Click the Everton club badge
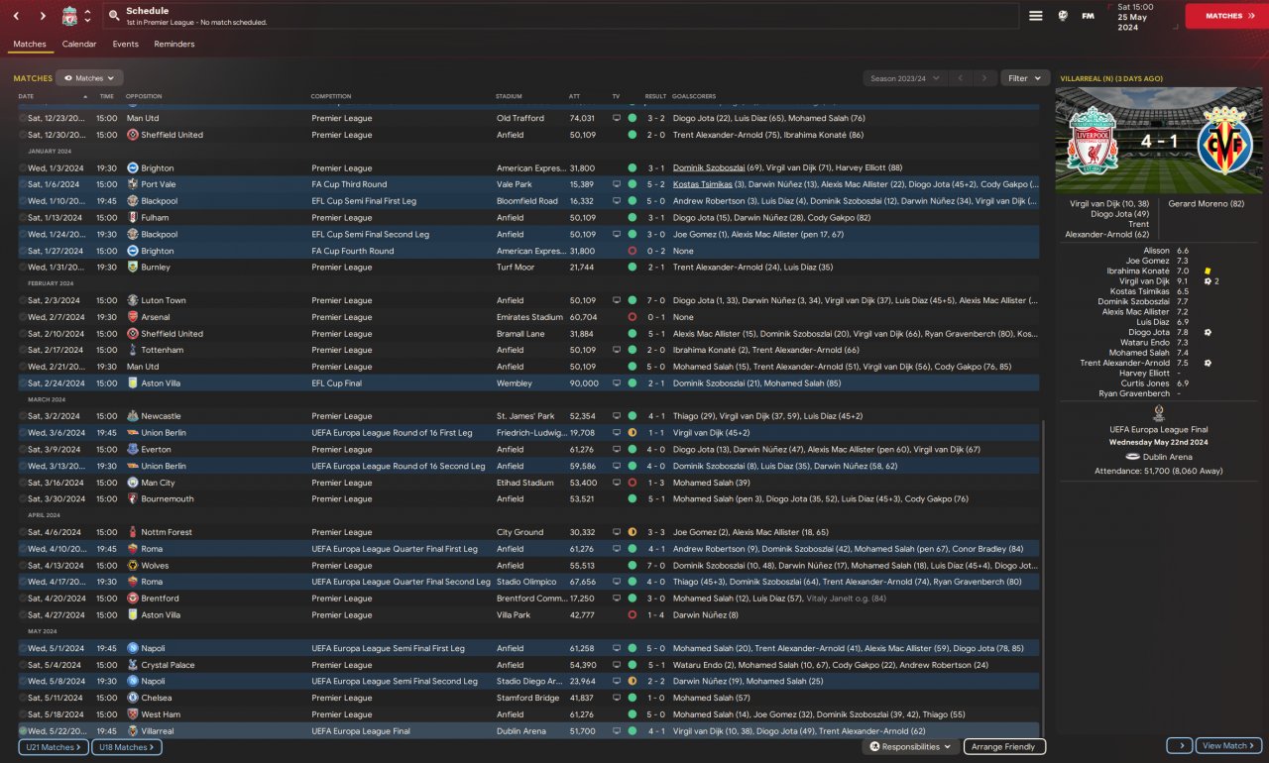Screen dimensions: 1269x763 pos(133,450)
